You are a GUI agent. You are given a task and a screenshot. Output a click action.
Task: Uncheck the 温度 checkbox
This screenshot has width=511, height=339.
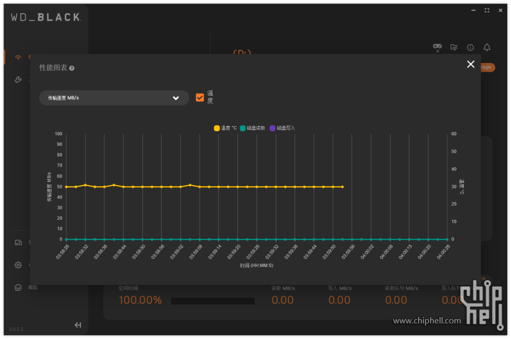pyautogui.click(x=200, y=97)
